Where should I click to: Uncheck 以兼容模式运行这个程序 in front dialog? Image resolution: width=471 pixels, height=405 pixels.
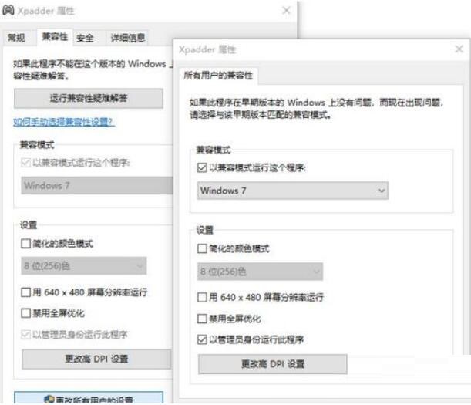(x=202, y=167)
